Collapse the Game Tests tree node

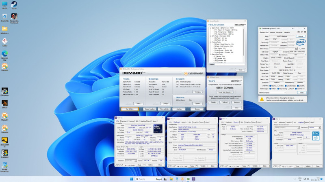point(210,28)
